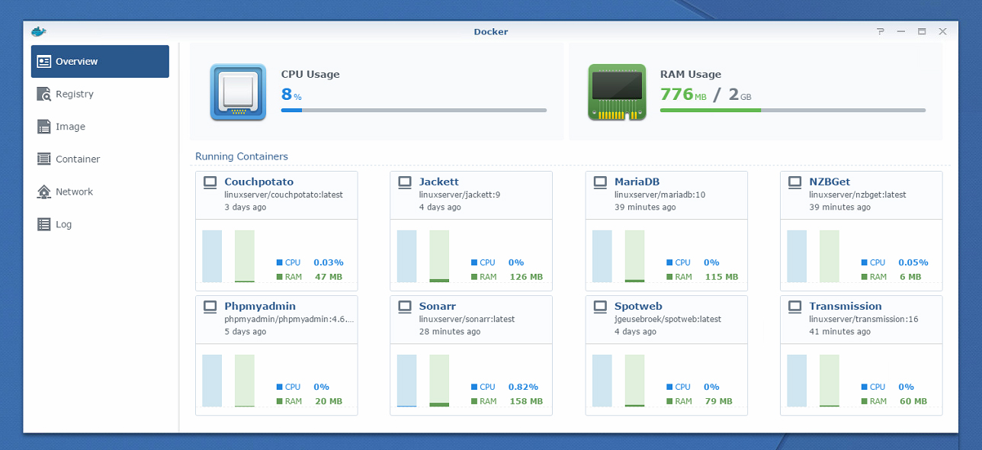Image resolution: width=982 pixels, height=450 pixels.
Task: Click the jgeusebroek/spotweb:latest image name
Action: tap(668, 319)
